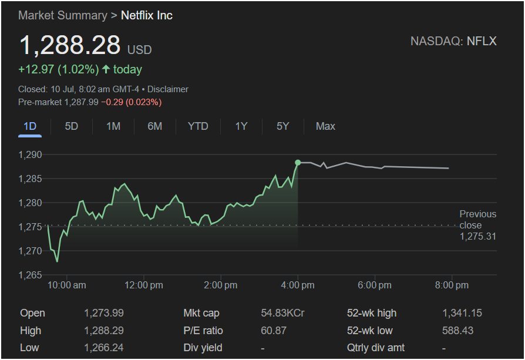
Task: Show the 6M price history
Action: [x=154, y=126]
